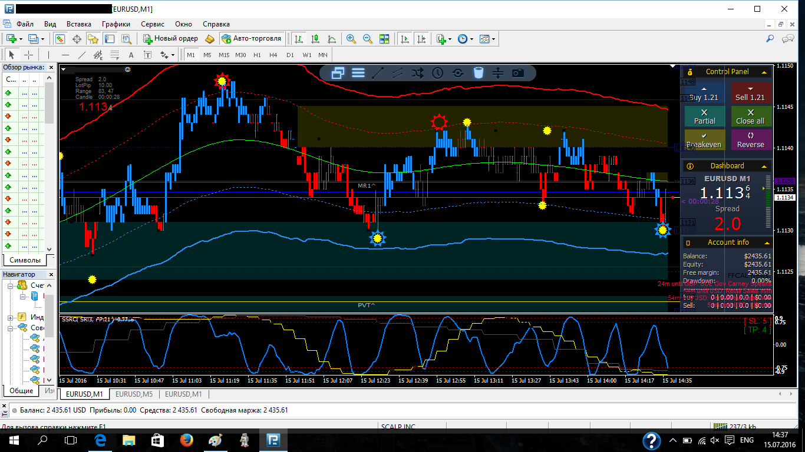Click the clock icon on chart toolbar
Viewport: 805px width, 452px height.
tap(437, 73)
